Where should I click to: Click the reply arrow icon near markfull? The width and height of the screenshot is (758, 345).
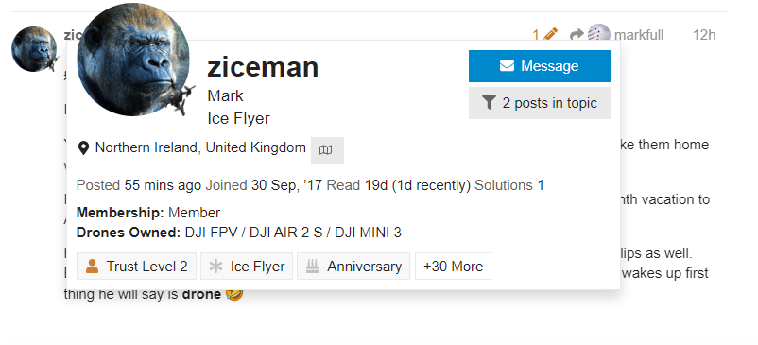(577, 35)
